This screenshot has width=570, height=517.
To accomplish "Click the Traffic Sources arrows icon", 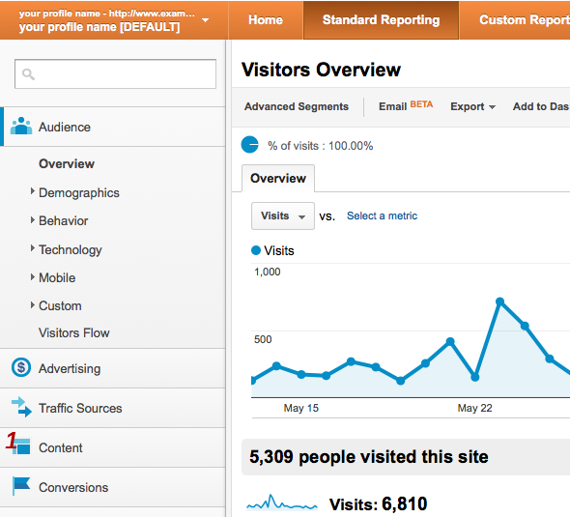I will [x=21, y=407].
